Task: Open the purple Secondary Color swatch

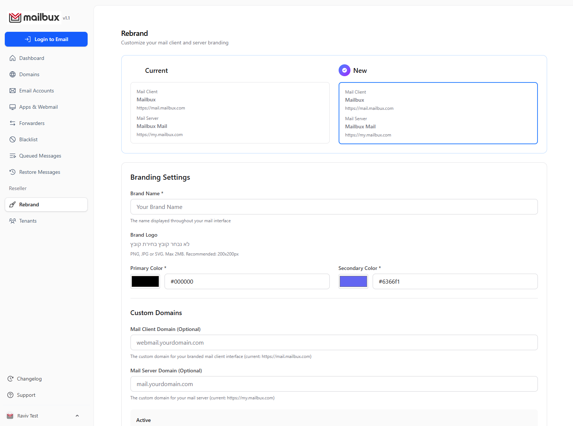Action: [353, 281]
